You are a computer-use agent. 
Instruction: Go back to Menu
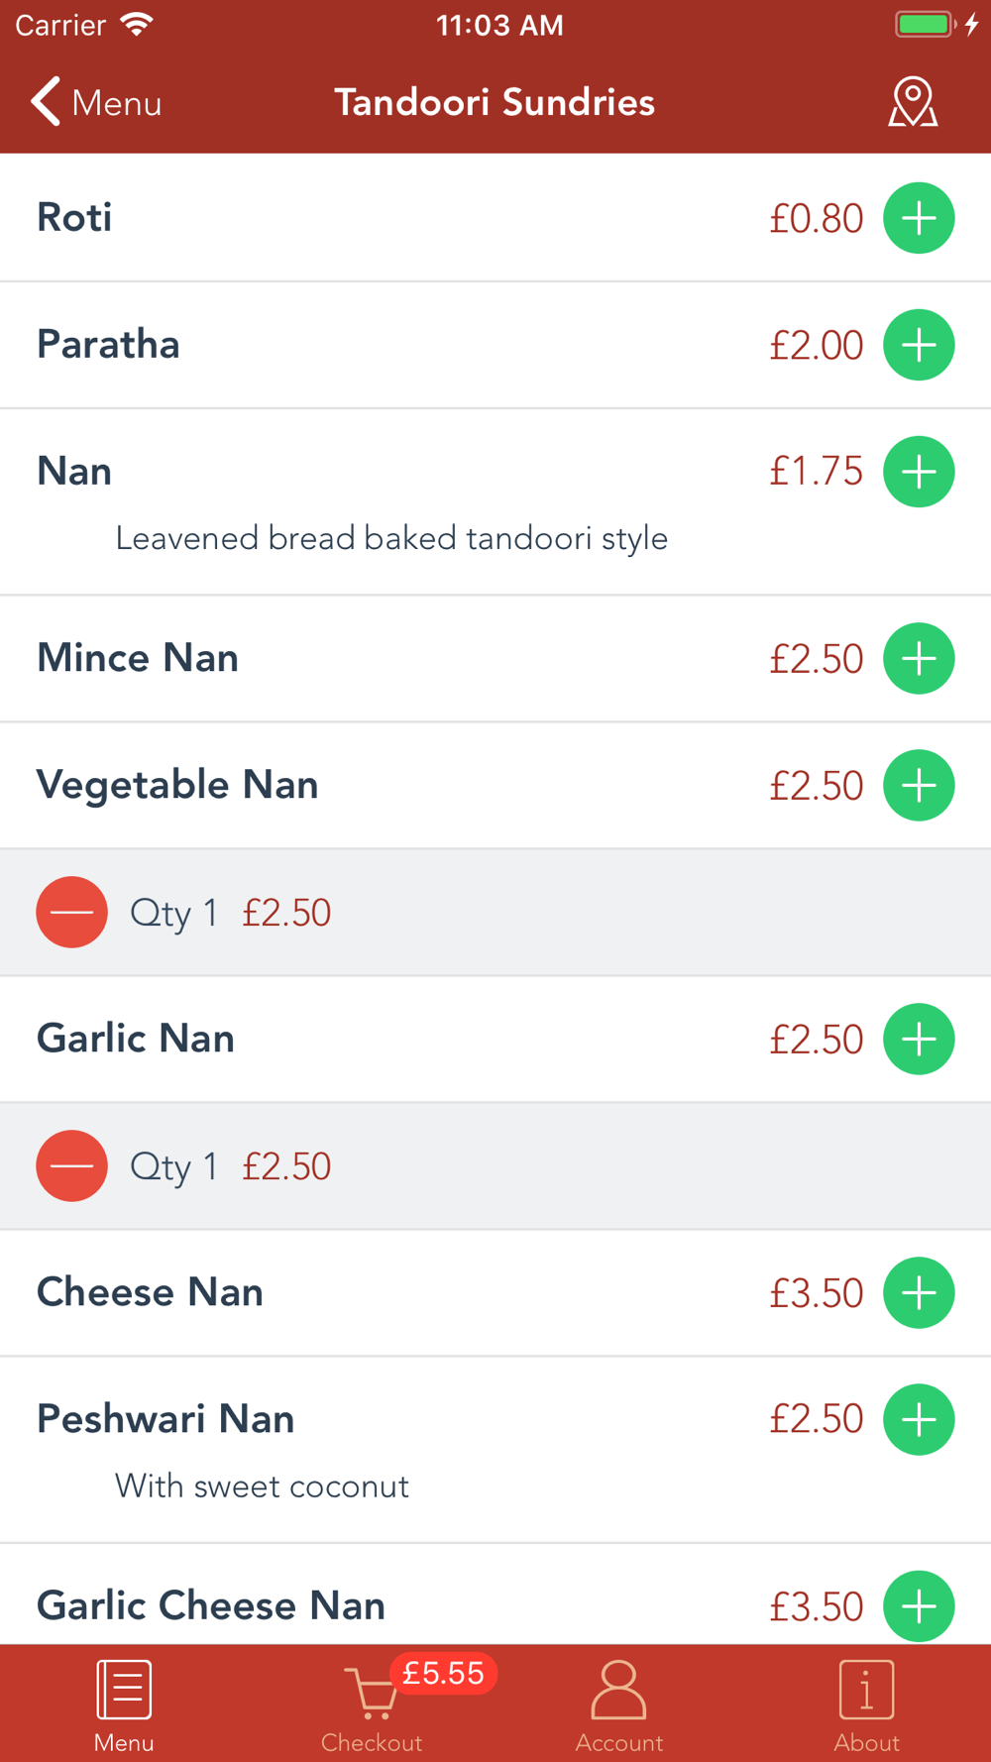tap(96, 103)
